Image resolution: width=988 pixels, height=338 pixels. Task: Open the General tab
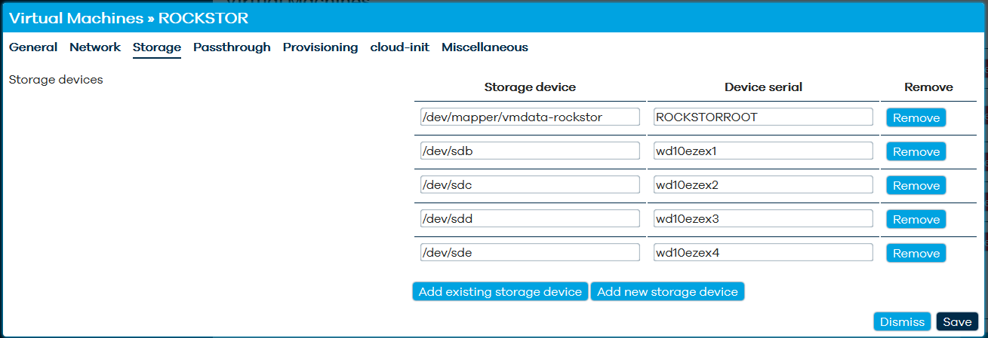[33, 47]
